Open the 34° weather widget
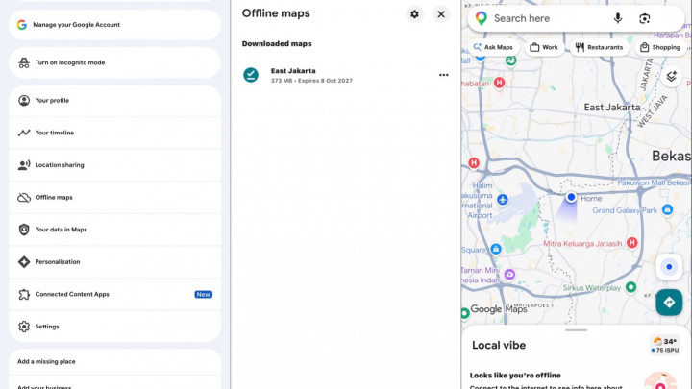 point(665,345)
